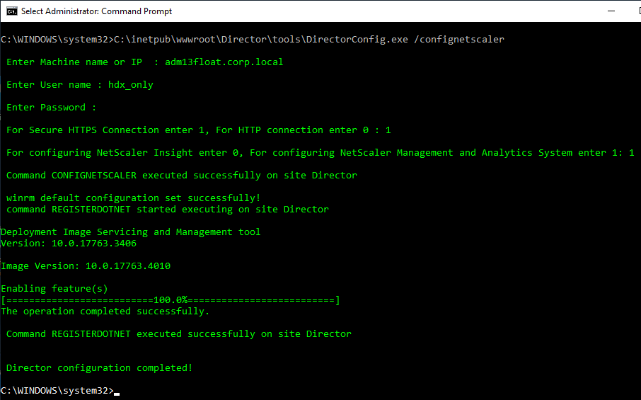
Task: Click the Enabling feature(s) line
Action: pyautogui.click(x=54, y=289)
